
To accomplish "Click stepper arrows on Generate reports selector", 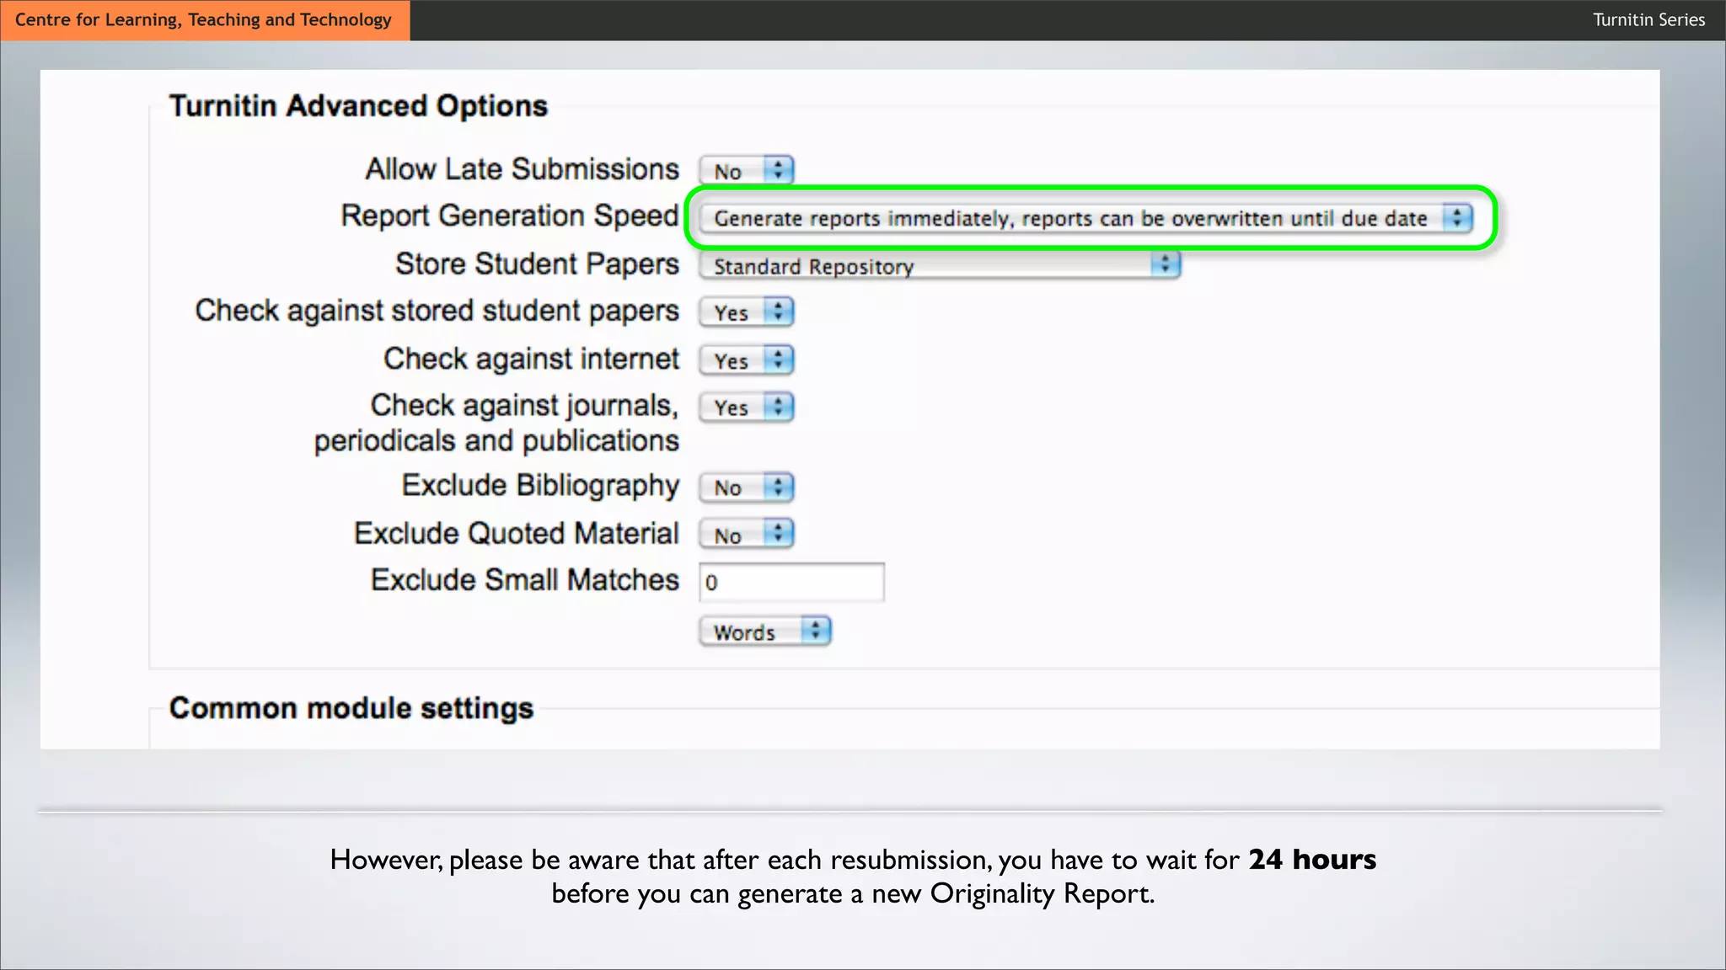I will pyautogui.click(x=1456, y=218).
